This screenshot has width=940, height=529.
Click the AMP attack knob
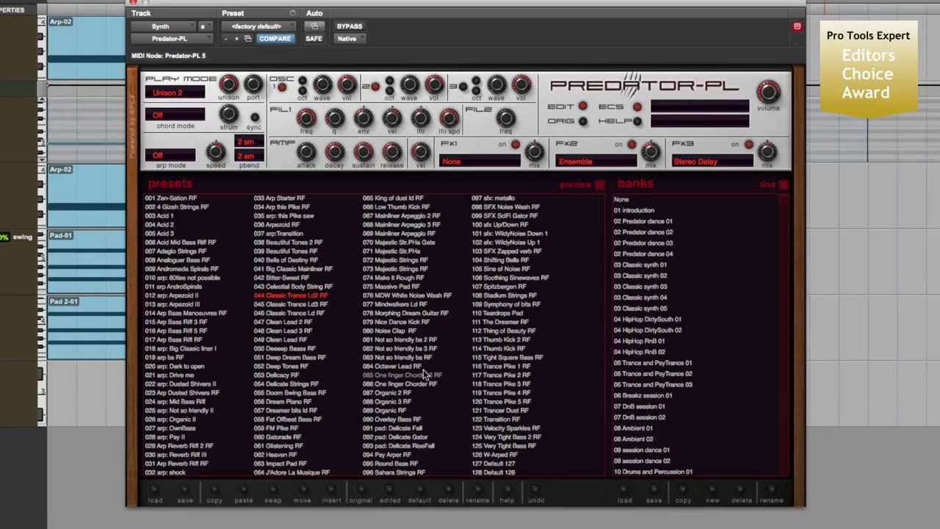point(306,152)
